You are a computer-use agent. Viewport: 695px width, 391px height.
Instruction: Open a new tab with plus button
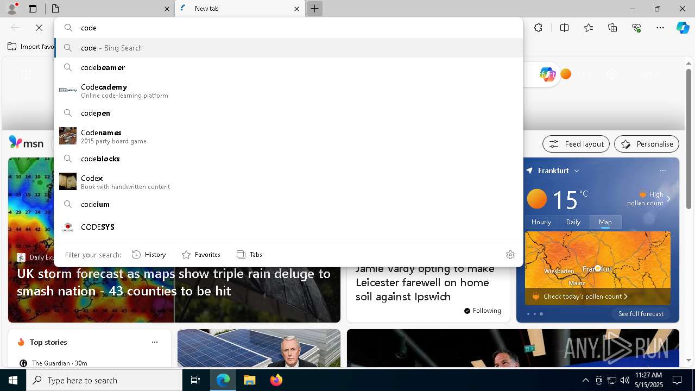pyautogui.click(x=314, y=9)
